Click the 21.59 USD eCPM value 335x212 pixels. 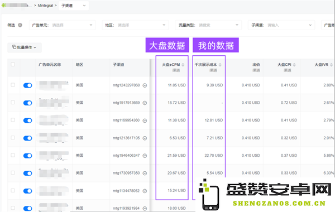coord(176,156)
